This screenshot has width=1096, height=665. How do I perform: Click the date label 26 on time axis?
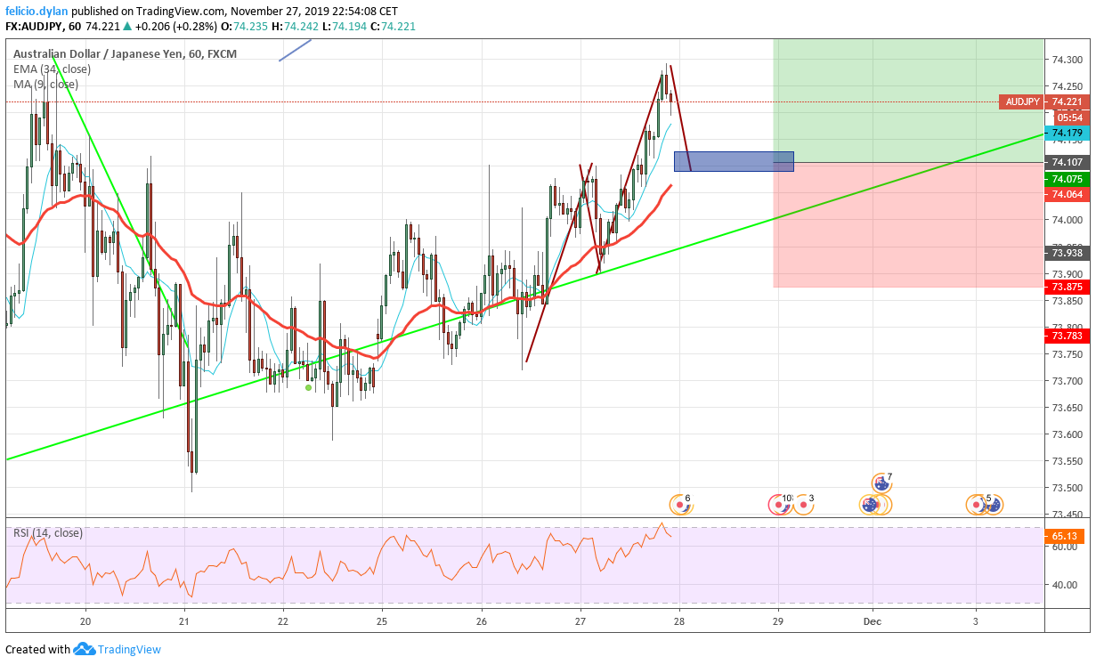[481, 620]
